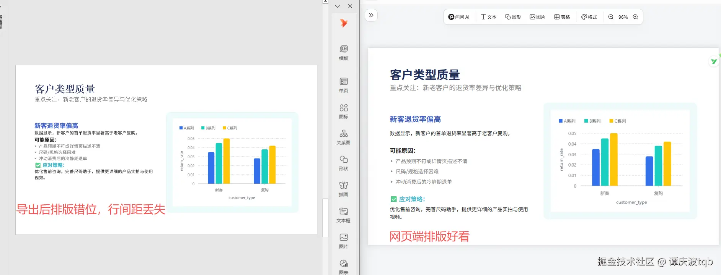Close the side panel with X
The height and width of the screenshot is (275, 721).
[350, 6]
